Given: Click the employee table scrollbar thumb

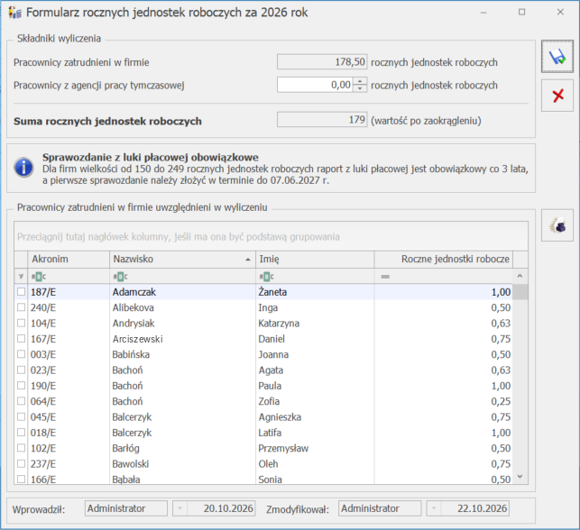Looking at the screenshot, I should [x=520, y=292].
